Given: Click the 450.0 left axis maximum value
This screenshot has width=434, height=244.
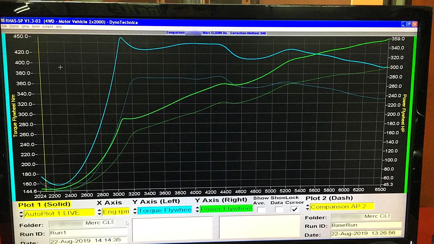Looking at the screenshot, I should pyautogui.click(x=21, y=36).
